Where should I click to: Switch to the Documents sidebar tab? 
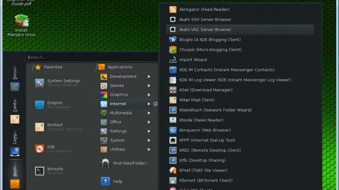(15, 78)
